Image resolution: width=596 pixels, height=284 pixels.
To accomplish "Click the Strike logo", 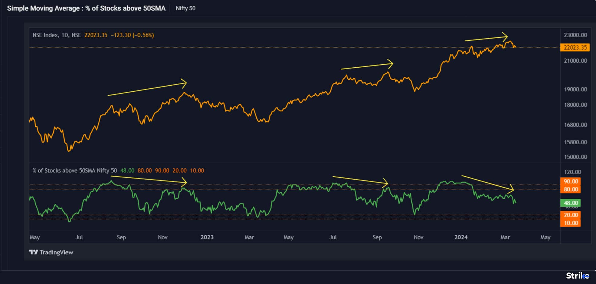I will pyautogui.click(x=577, y=276).
